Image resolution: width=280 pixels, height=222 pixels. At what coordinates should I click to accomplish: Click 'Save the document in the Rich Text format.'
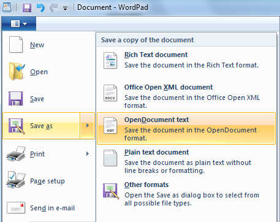(192, 65)
